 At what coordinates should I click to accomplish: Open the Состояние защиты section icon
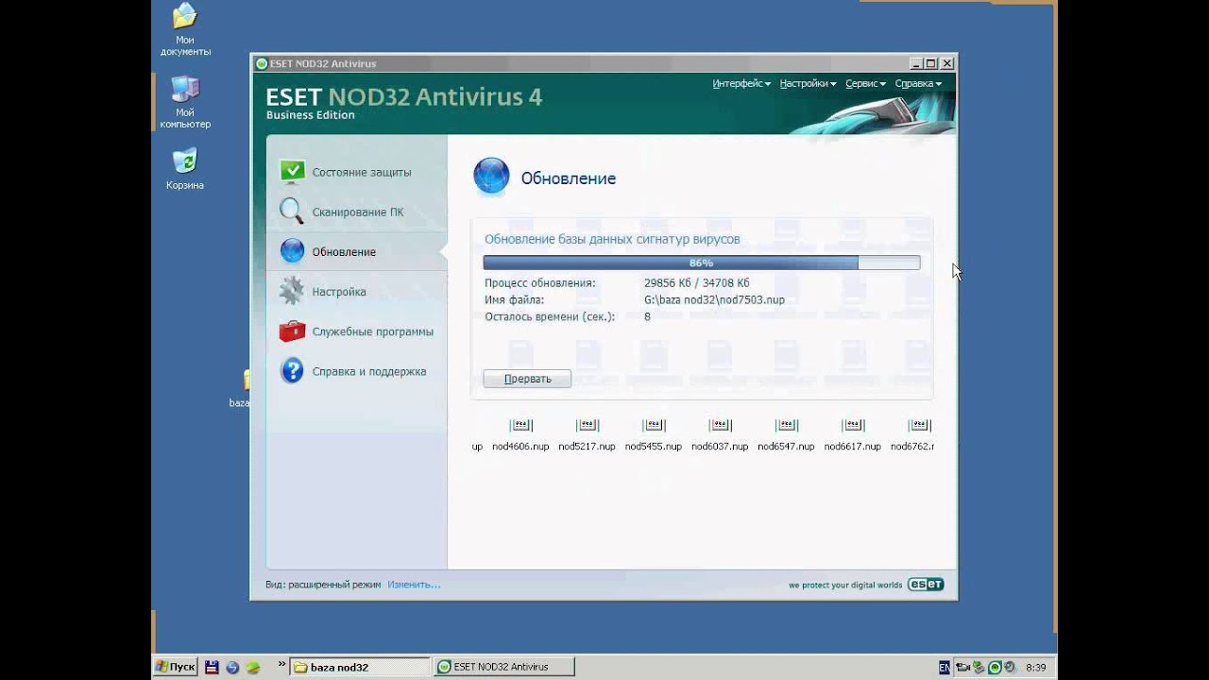pos(293,172)
